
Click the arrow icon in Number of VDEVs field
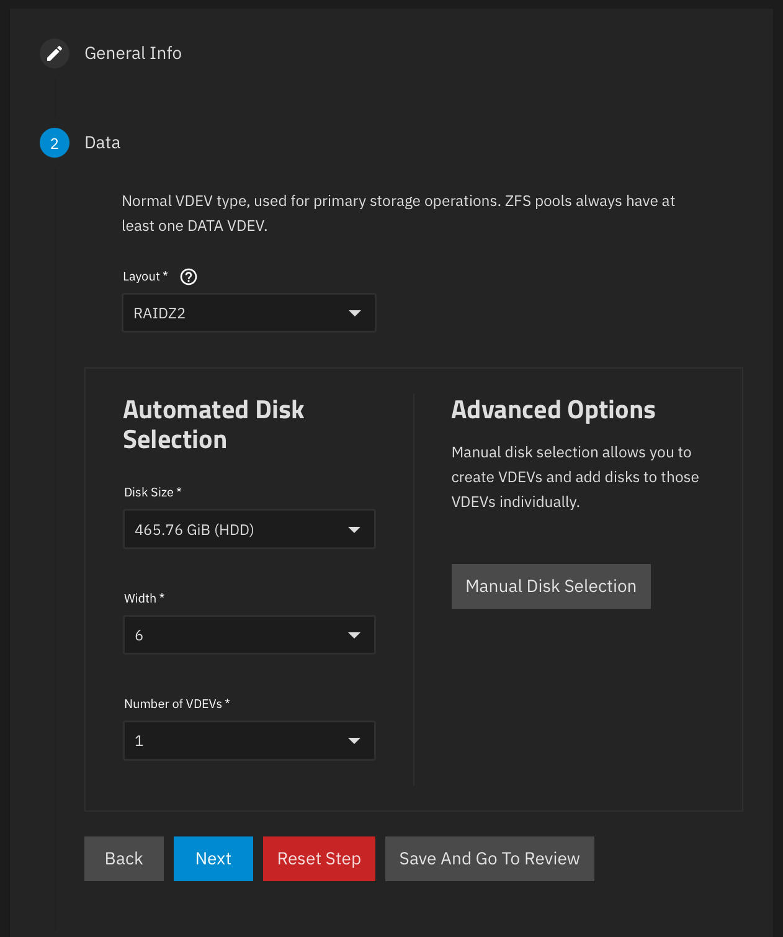354,741
